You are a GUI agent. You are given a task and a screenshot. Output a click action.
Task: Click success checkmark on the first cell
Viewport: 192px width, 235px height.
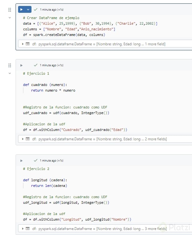click(x=36, y=10)
